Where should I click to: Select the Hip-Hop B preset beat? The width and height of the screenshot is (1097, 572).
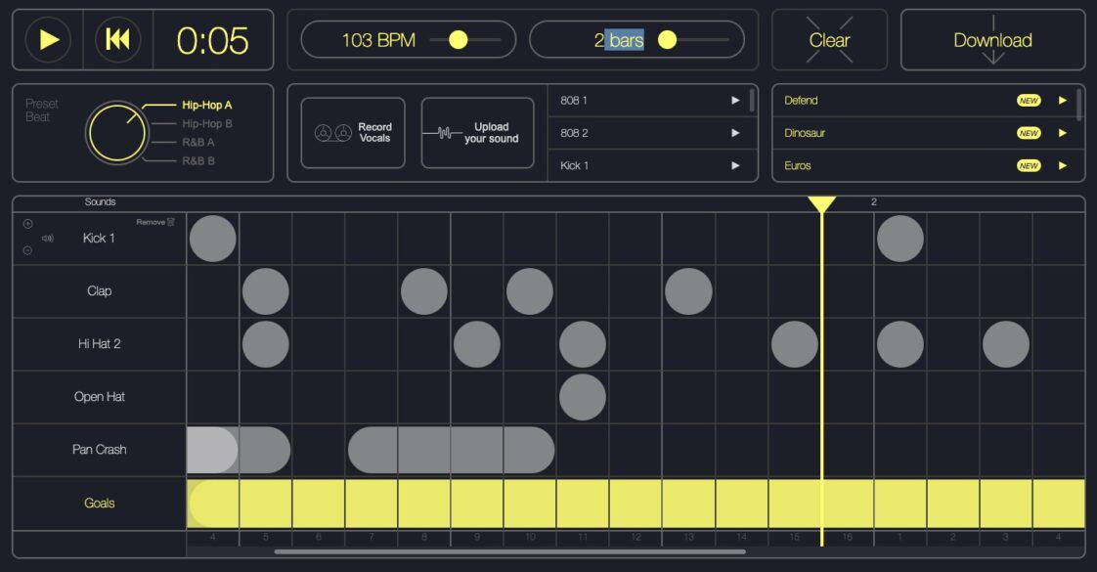209,125
